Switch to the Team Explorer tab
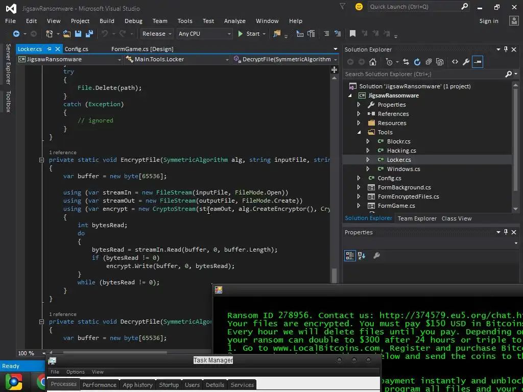The image size is (523, 392). pos(417,218)
